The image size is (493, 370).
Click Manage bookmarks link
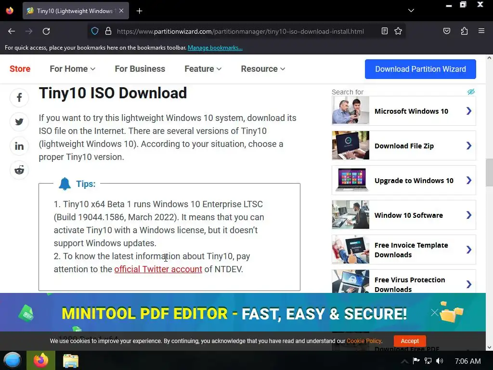coord(215,48)
